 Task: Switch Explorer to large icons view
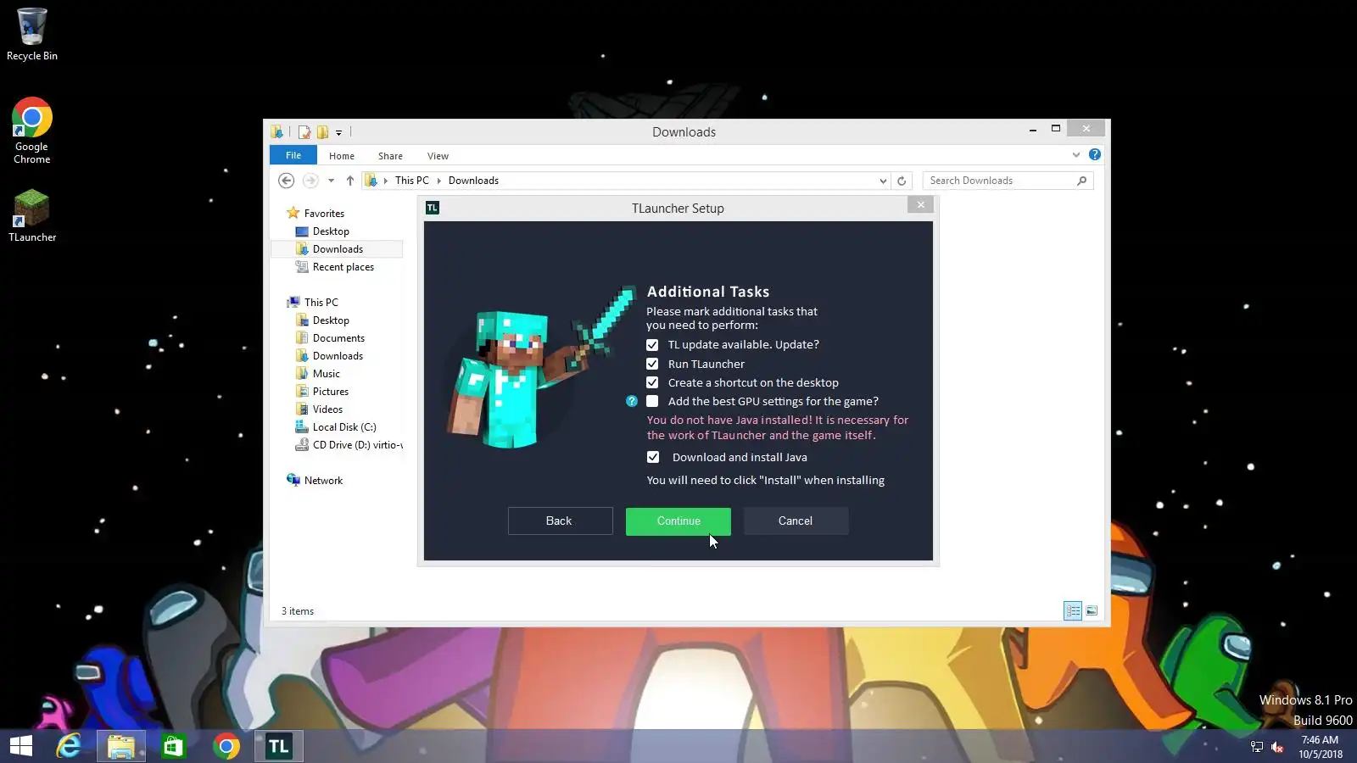[x=1092, y=610]
